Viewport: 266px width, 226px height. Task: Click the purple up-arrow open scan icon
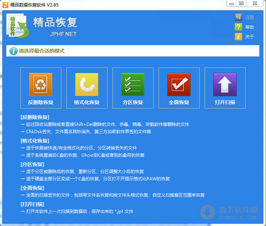point(225,85)
